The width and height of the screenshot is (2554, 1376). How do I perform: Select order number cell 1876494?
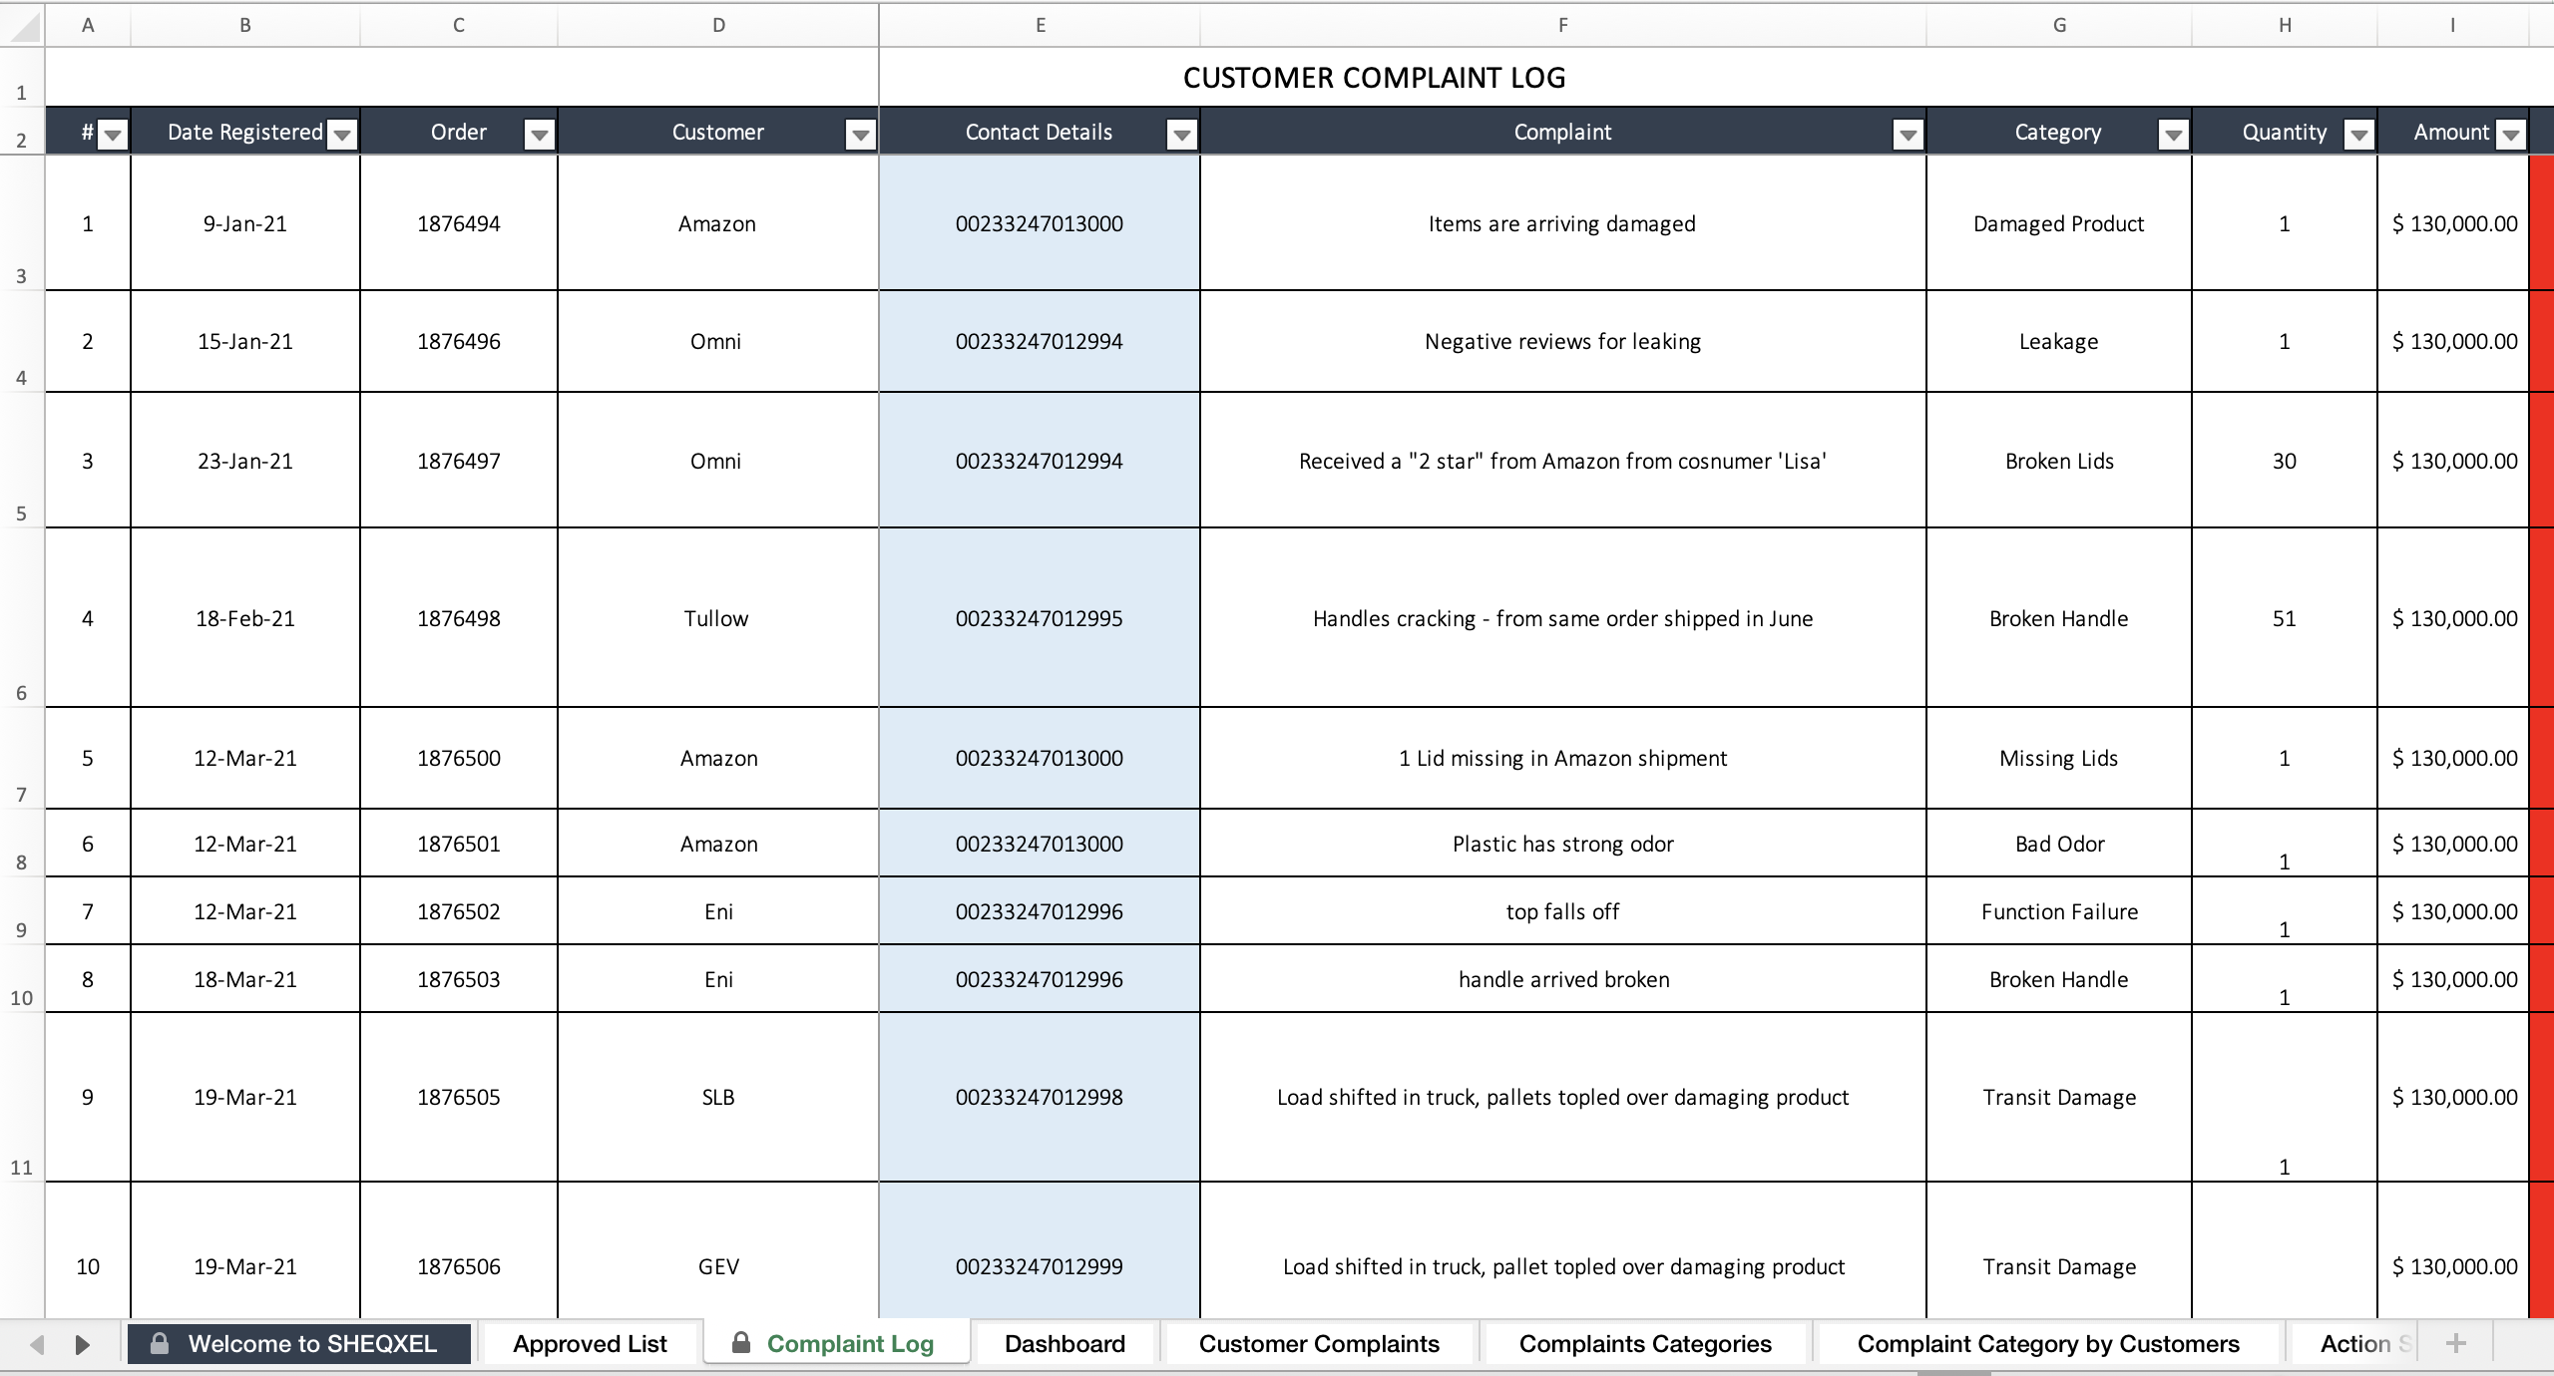(458, 223)
